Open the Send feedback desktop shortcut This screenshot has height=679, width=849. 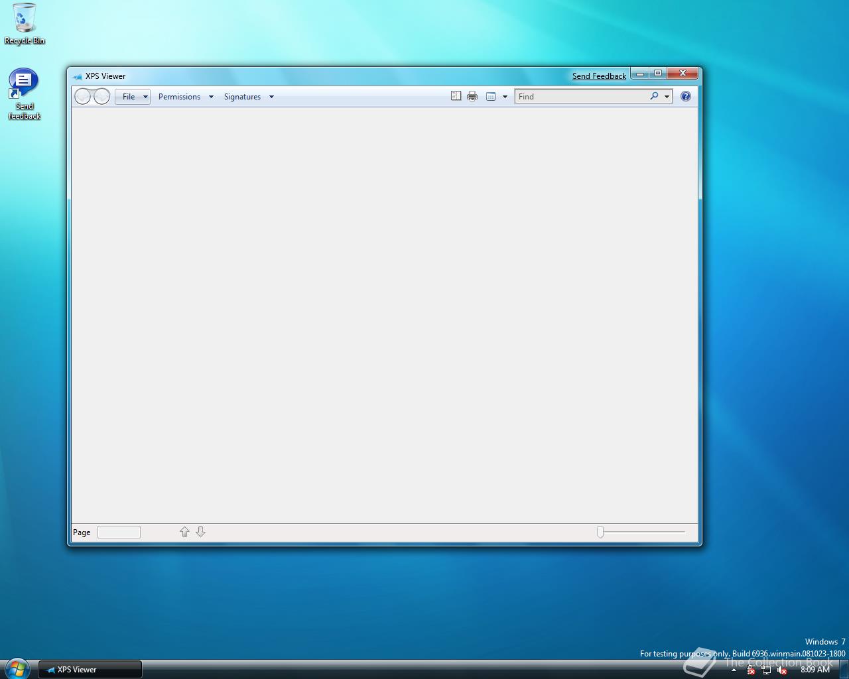25,94
